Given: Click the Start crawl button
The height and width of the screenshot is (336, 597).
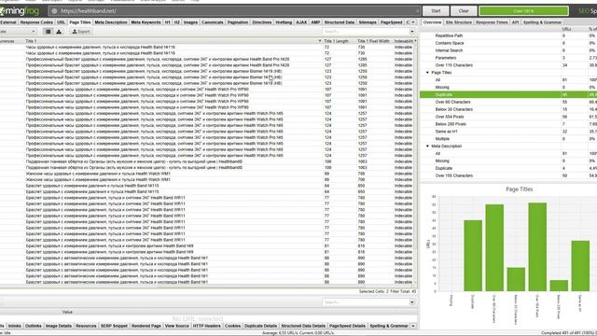Looking at the screenshot, I should coord(436,11).
